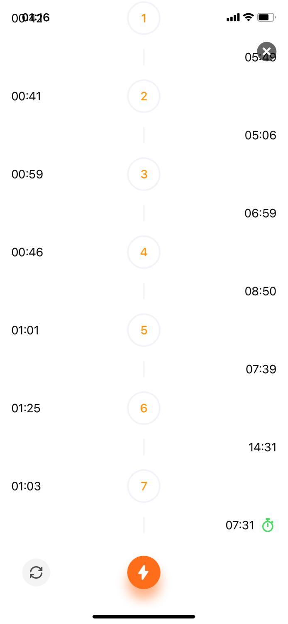Click the 08:50 interval time

(x=261, y=291)
